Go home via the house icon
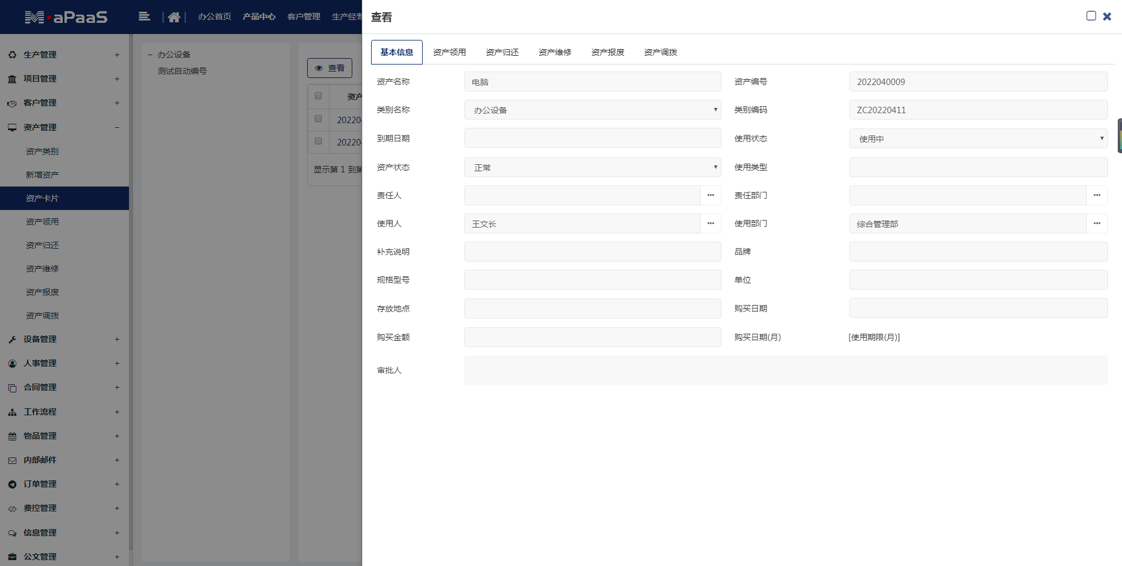 pyautogui.click(x=174, y=17)
